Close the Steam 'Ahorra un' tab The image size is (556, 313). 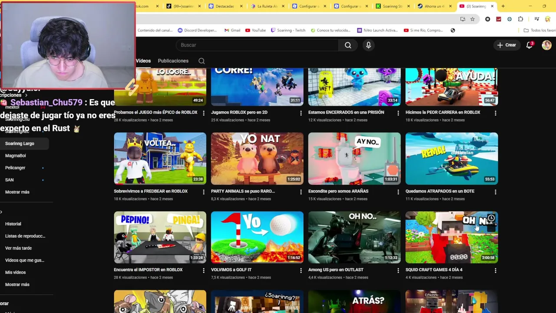pyautogui.click(x=450, y=6)
